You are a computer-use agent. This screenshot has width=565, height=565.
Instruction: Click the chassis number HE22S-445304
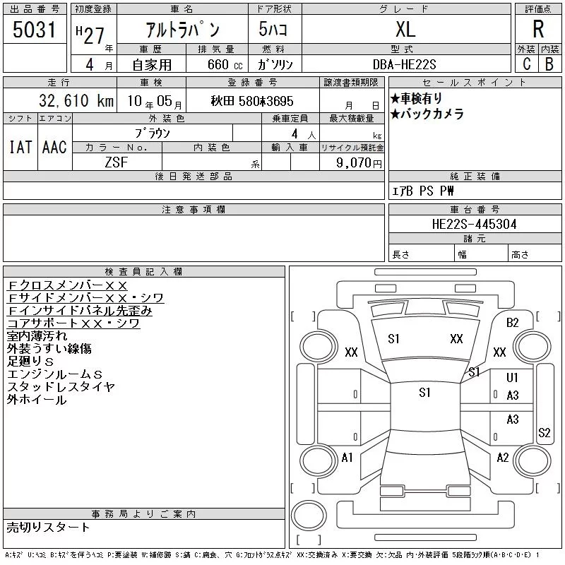pyautogui.click(x=475, y=224)
